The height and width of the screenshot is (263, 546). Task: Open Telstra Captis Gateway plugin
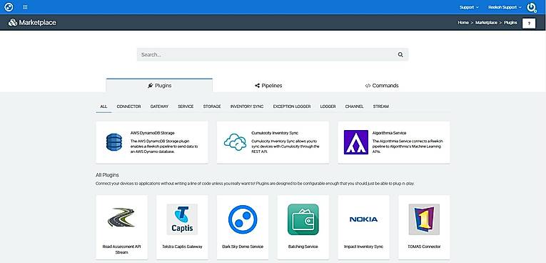click(x=182, y=227)
